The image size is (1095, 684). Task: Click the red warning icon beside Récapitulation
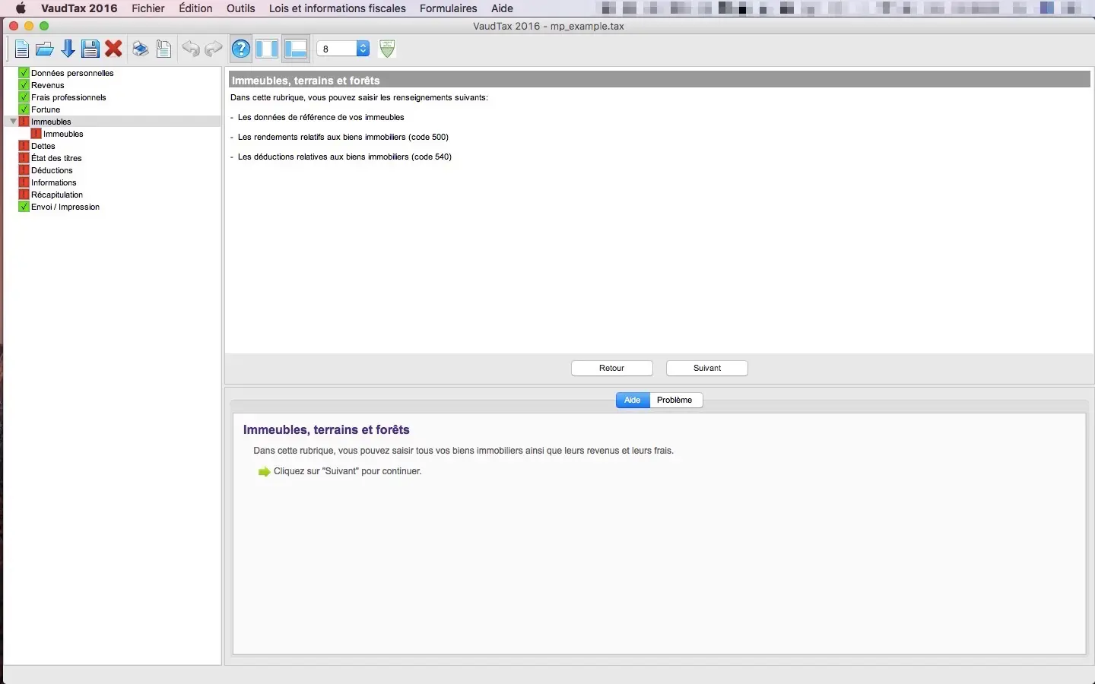click(x=24, y=195)
